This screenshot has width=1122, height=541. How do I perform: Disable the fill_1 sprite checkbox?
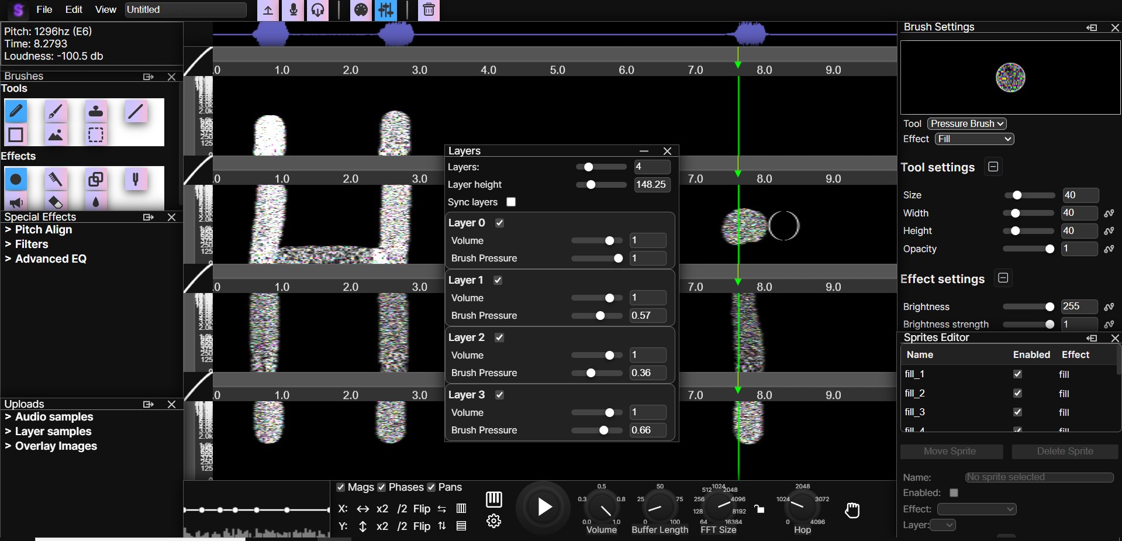coord(1017,374)
